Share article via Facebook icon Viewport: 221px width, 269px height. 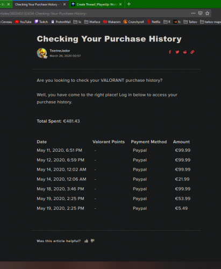tap(170, 52)
